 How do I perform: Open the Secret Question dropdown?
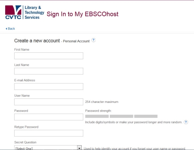48,148
